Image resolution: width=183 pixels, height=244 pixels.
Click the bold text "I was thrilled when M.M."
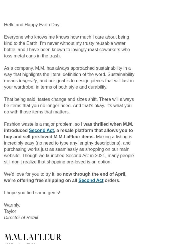(107, 124)
